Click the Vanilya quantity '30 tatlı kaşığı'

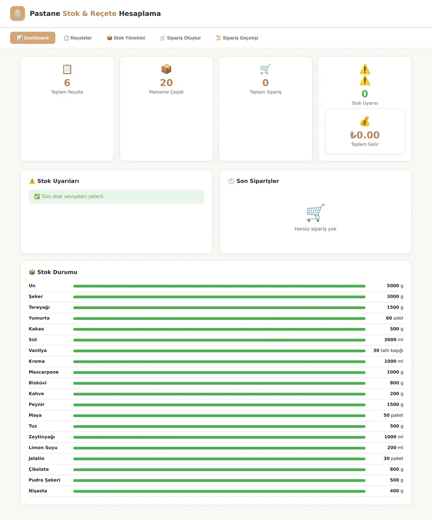tap(388, 351)
